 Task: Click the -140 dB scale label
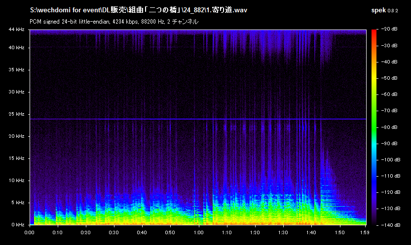391,225
